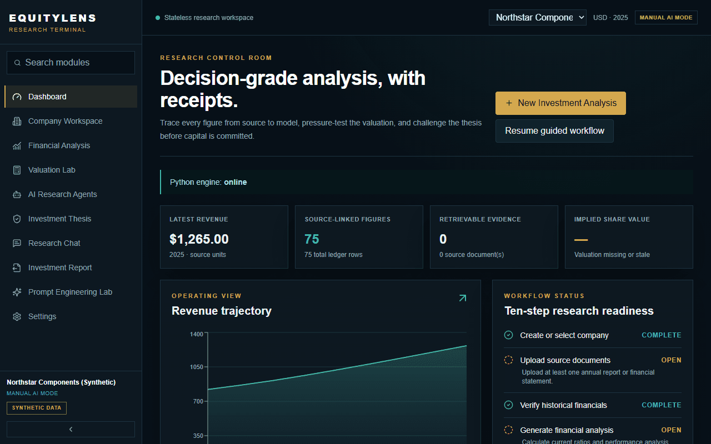Screen dimensions: 711x444
Task: Click the Prompt Engineering Lab sparkle icon
Action: pos(17,292)
